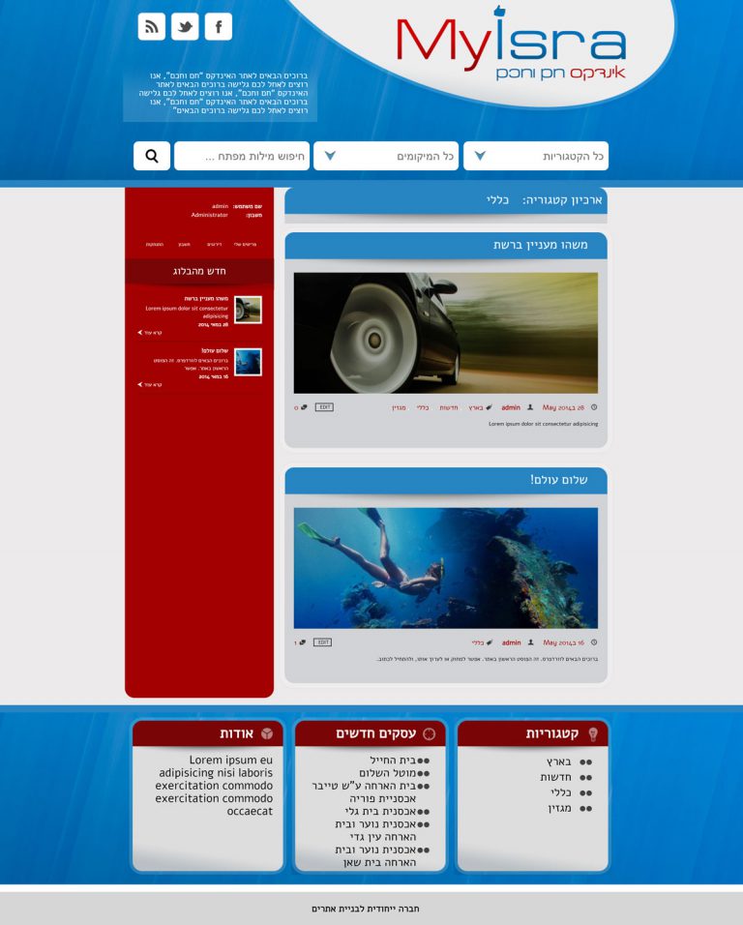The width and height of the screenshot is (743, 925).
Task: Click the clock icon beside 28 May 2014 date
Action: (x=594, y=407)
